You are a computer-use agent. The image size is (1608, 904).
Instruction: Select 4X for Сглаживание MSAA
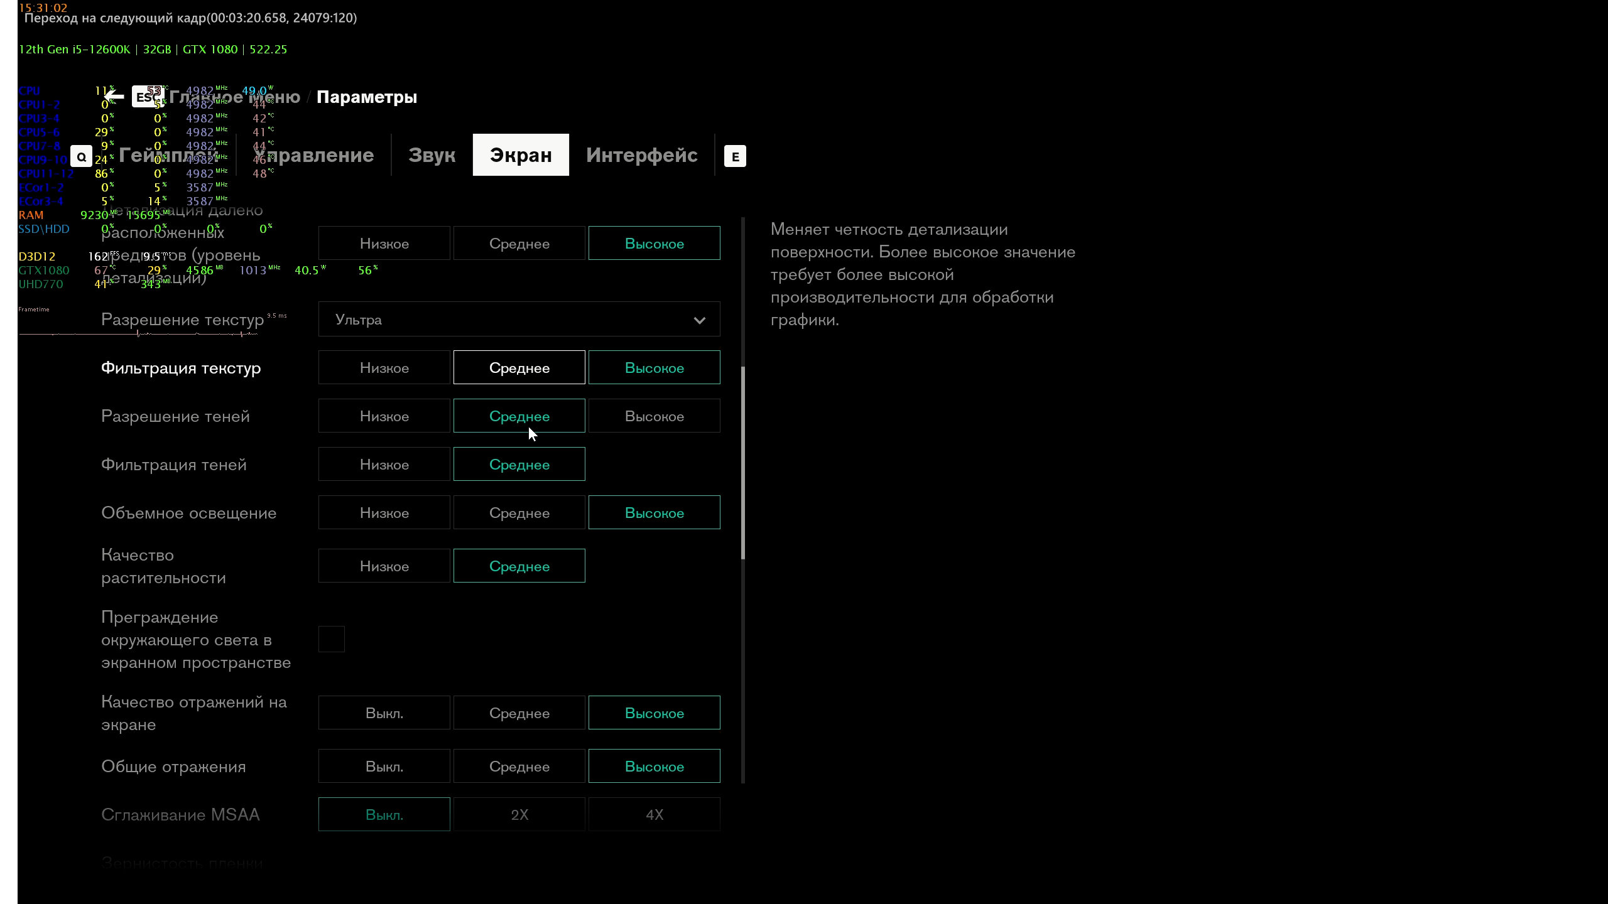point(654,815)
